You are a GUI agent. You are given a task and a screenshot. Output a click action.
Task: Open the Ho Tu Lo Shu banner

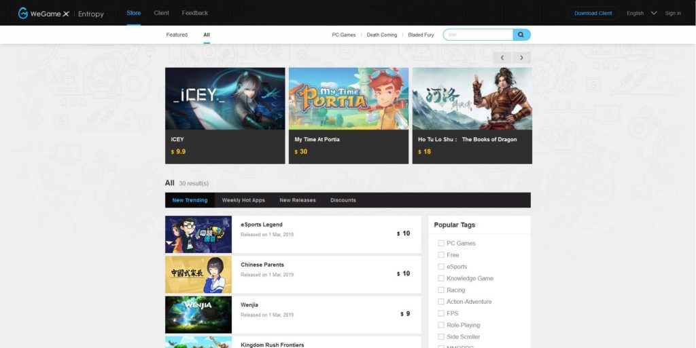point(472,98)
